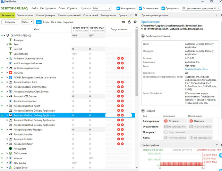Click the Autoupdate green circular icon
222x171 pixels.
coord(10,149)
